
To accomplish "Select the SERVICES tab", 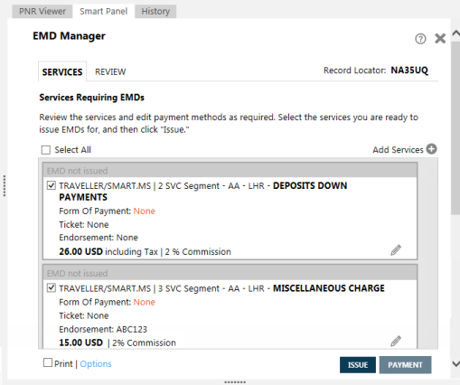I will pyautogui.click(x=62, y=71).
